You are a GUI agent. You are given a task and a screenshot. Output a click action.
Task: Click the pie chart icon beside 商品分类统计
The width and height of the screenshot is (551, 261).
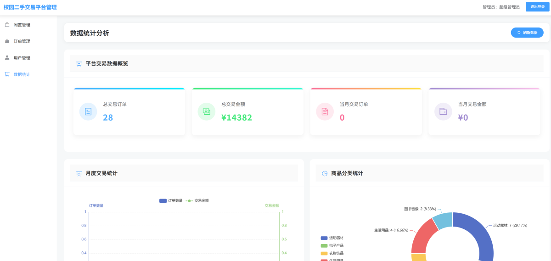point(325,173)
